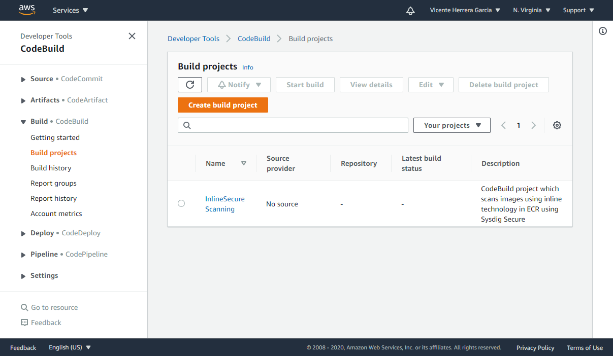Click the Latest build status column header
613x356 pixels.
[x=422, y=163]
